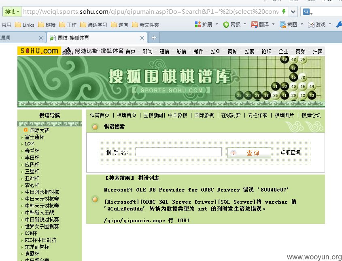Go to 体育首页 in the menu
This screenshot has height=261, width=342.
click(100, 115)
